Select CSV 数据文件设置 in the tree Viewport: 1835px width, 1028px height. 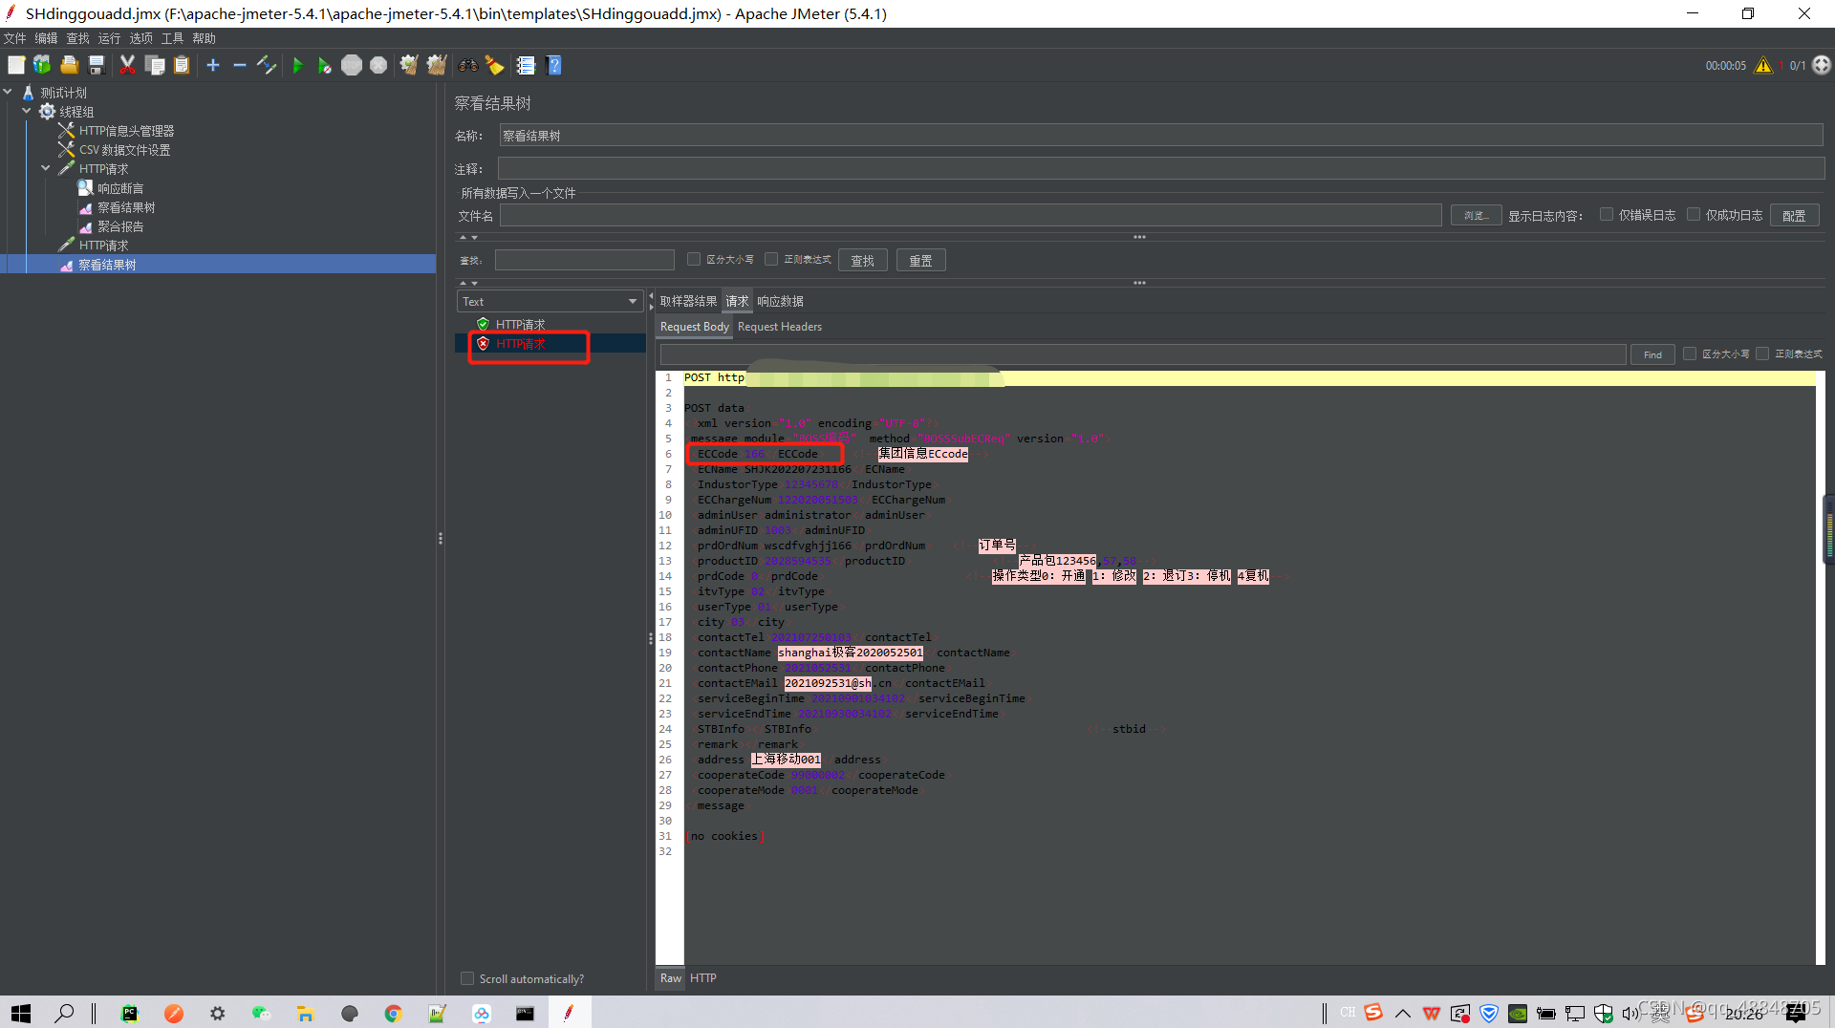124,150
